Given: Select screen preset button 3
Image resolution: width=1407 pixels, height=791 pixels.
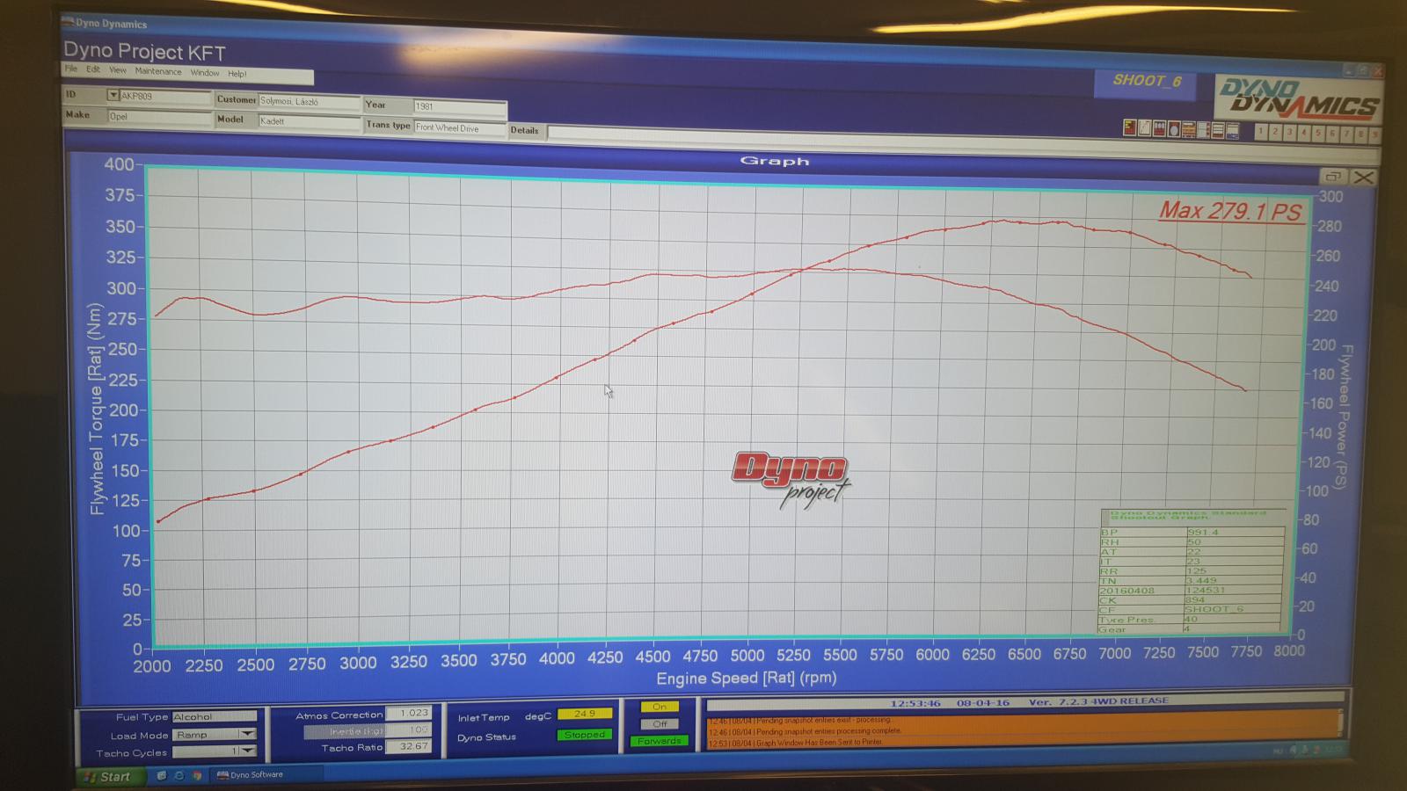Looking at the screenshot, I should (1289, 133).
